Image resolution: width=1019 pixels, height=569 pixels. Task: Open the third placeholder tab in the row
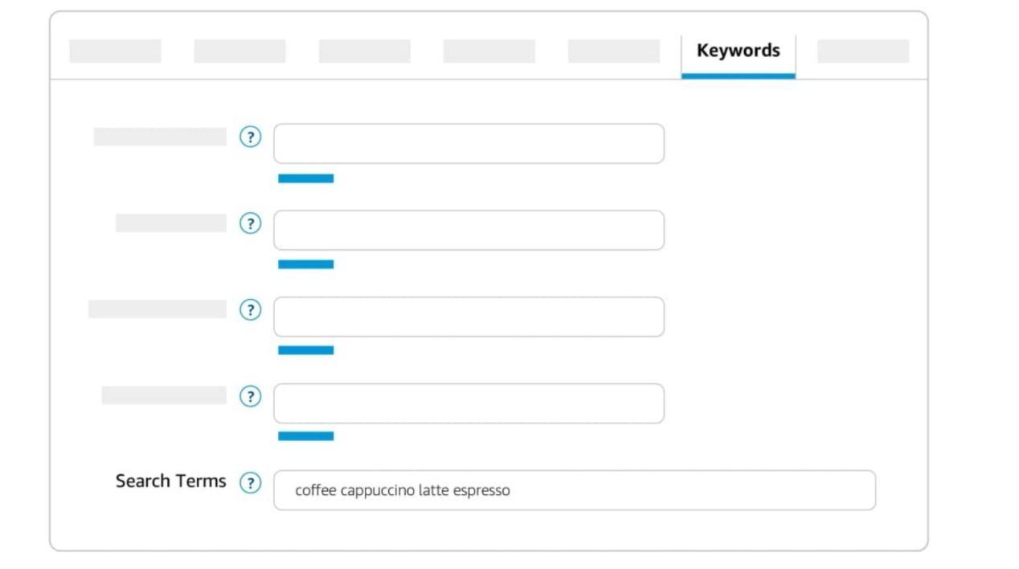coord(364,51)
